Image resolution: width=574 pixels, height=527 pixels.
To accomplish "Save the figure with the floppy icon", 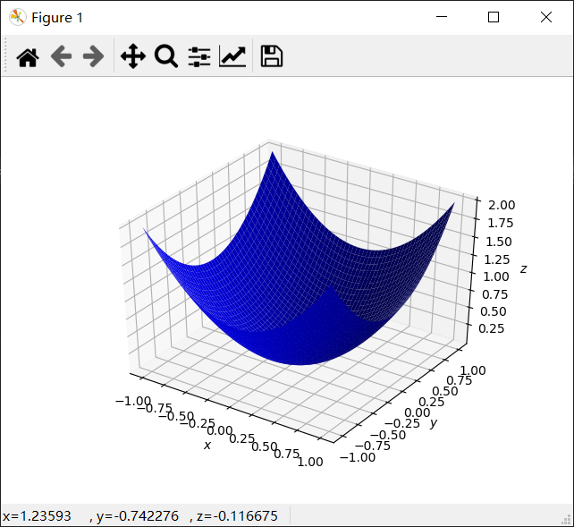I will coord(271,56).
